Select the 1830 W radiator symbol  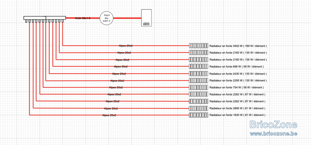(x=198, y=115)
